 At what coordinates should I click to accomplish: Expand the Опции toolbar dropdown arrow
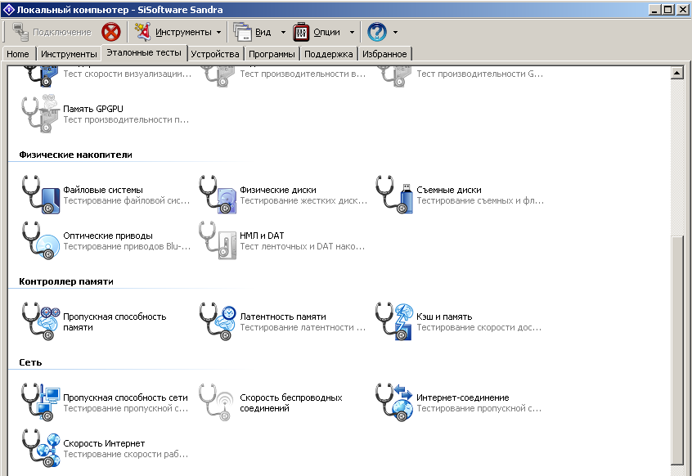352,32
